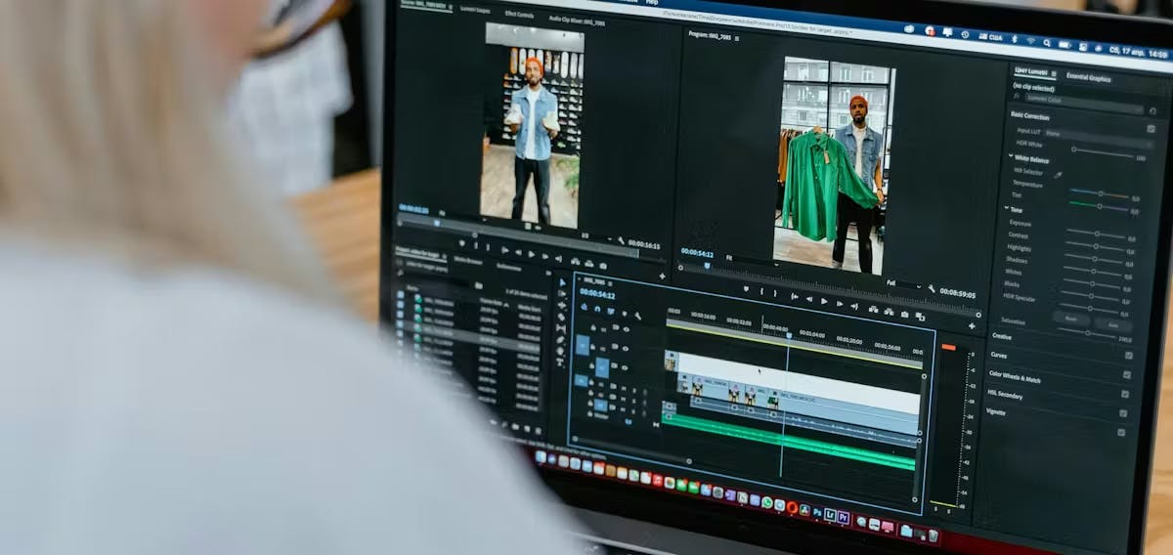Open the Spotlight search in menu bar
Image resolution: width=1173 pixels, height=555 pixels.
(x=1047, y=43)
